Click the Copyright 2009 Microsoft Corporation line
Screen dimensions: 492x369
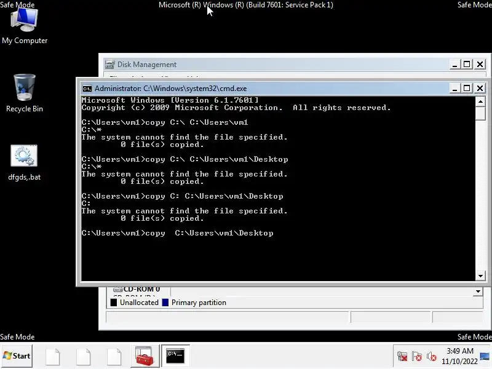point(236,108)
